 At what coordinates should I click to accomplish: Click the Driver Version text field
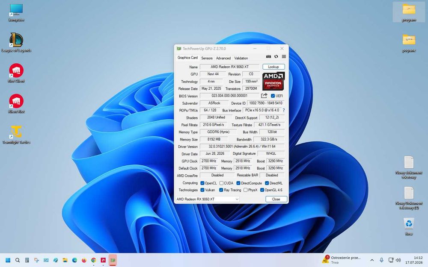coord(242,146)
